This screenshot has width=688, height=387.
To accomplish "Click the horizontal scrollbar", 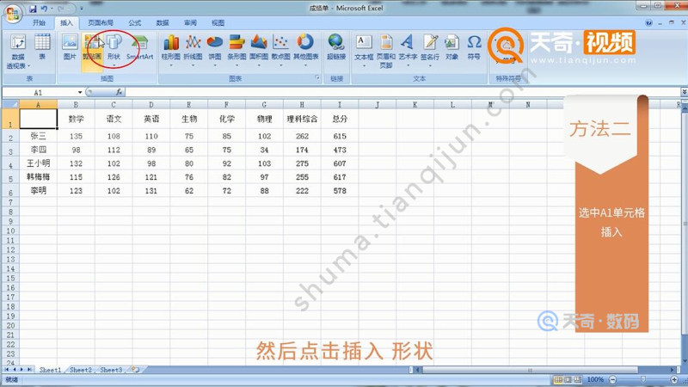I will [529, 370].
